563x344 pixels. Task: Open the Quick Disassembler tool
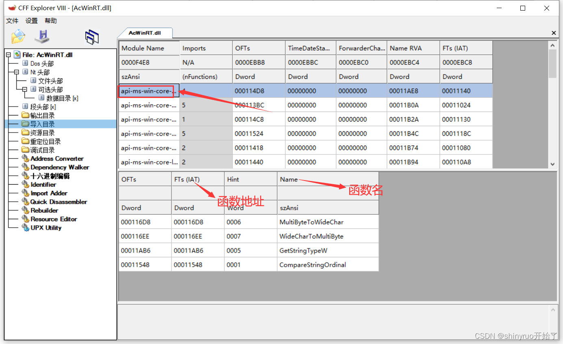coord(59,202)
